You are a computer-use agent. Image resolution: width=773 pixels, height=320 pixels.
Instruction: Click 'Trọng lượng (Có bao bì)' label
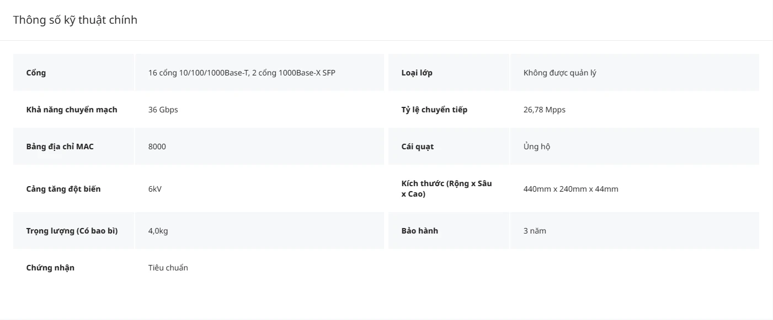(x=72, y=231)
